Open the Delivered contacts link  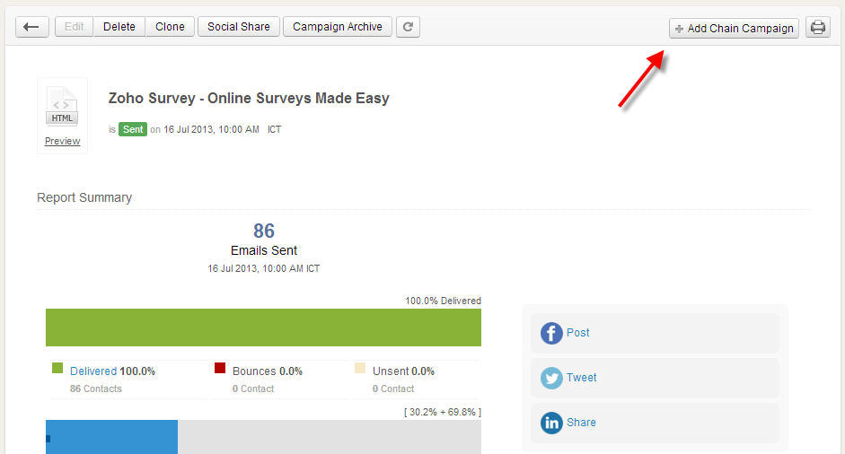tap(93, 371)
